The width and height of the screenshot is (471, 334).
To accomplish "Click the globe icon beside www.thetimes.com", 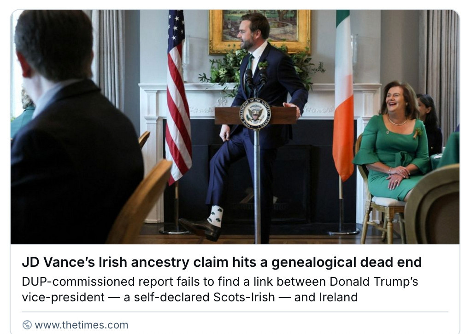I will [27, 325].
